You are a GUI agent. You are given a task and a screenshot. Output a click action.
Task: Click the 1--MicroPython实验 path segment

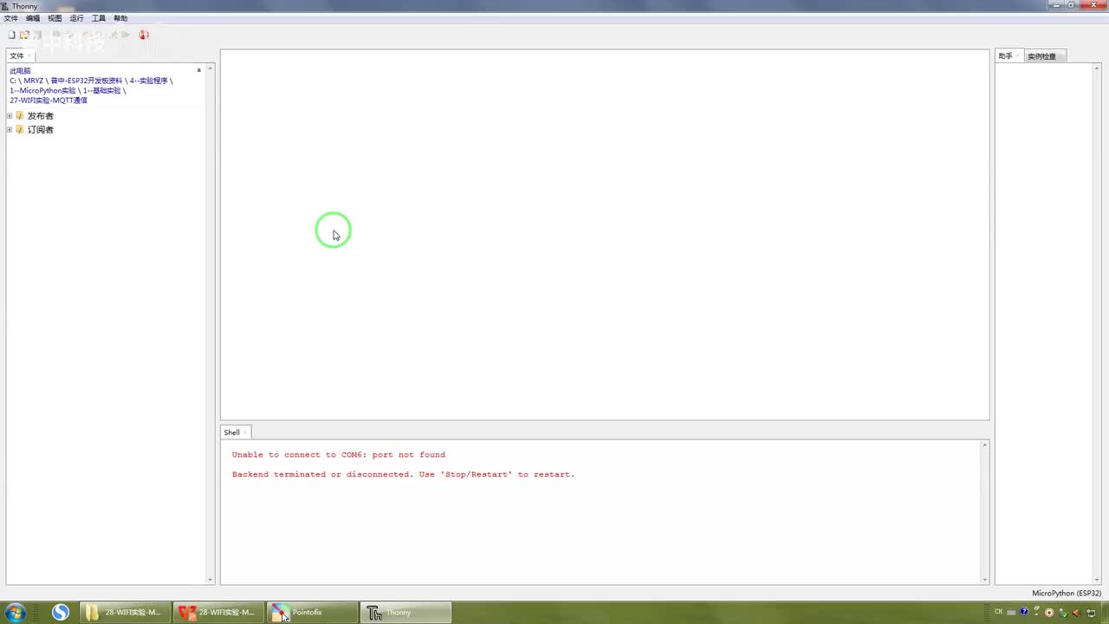coord(42,90)
